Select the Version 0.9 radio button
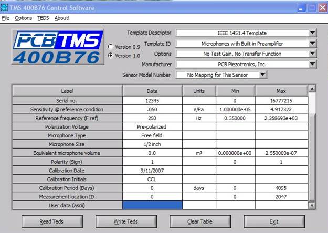This screenshot has width=328, height=233. [110, 47]
